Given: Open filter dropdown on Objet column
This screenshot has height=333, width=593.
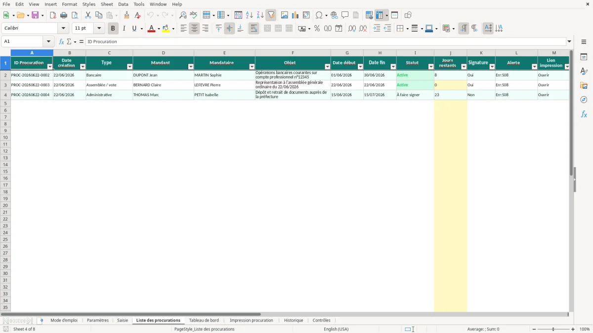Looking at the screenshot, I should pyautogui.click(x=328, y=67).
